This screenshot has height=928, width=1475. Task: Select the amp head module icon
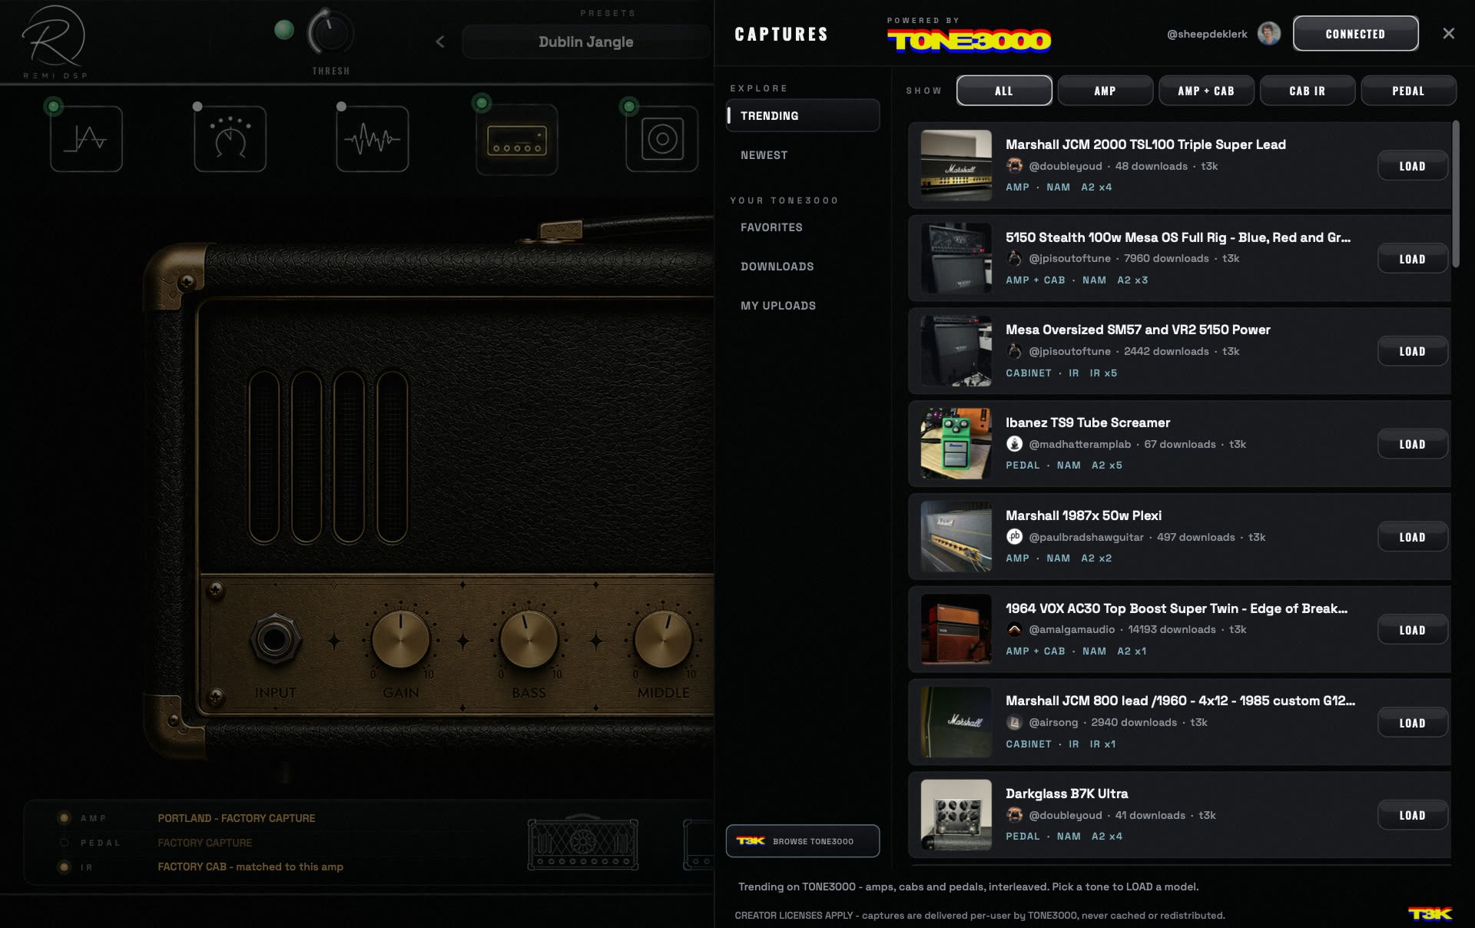[516, 139]
